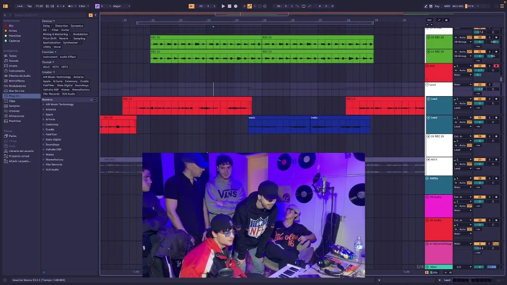The image size is (507, 285).
Task: Arm the 26 REC 15 track
Action: 496,136
